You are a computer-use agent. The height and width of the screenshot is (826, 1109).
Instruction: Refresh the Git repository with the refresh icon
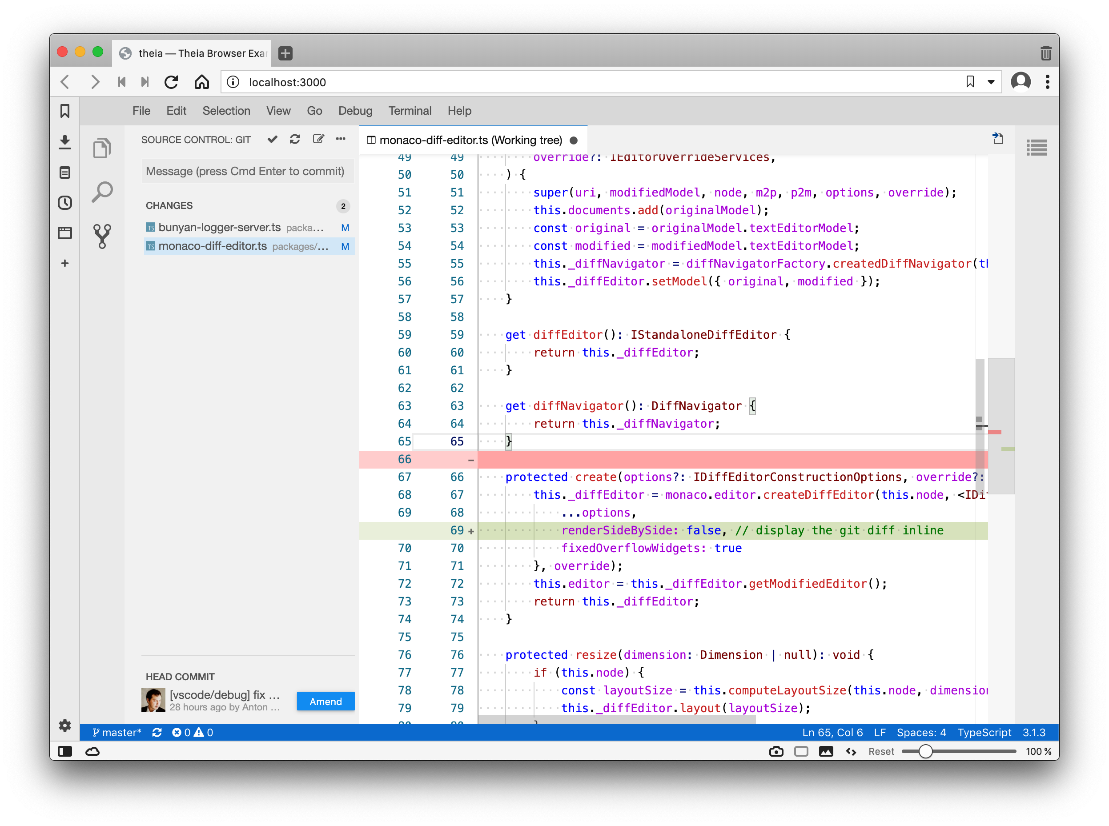[x=295, y=140]
